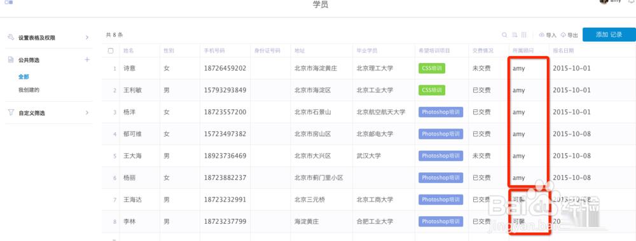Screen dimensions: 636x241
Task: Click the 导出 export button
Action: tap(569, 36)
